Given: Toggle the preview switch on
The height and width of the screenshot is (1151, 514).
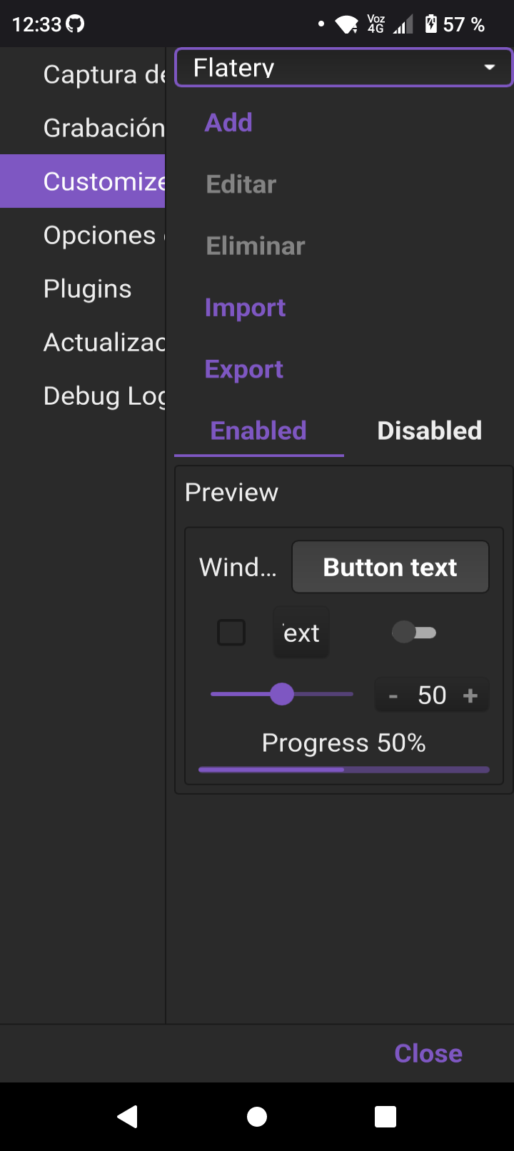Looking at the screenshot, I should click(x=414, y=633).
